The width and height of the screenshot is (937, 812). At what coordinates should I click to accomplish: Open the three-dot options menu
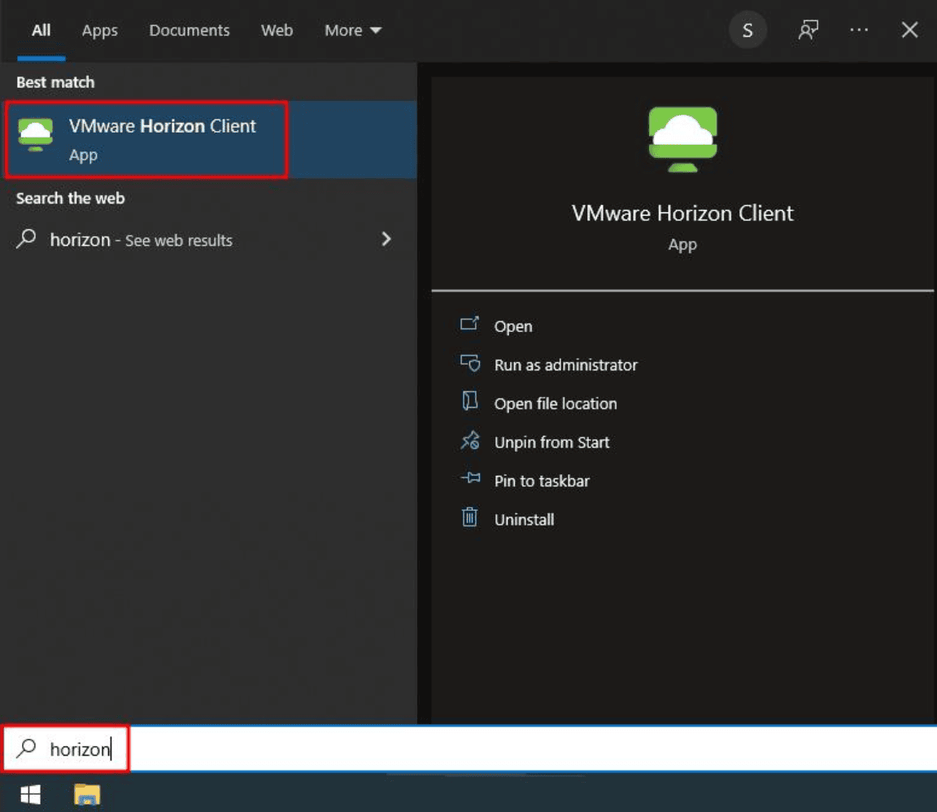[x=859, y=31]
